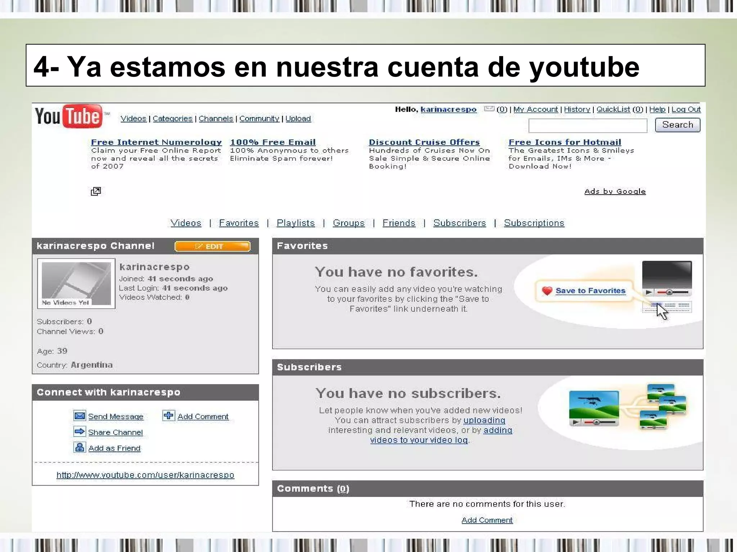737x552 pixels.
Task: Open Channels in the top navigation
Action: point(216,119)
